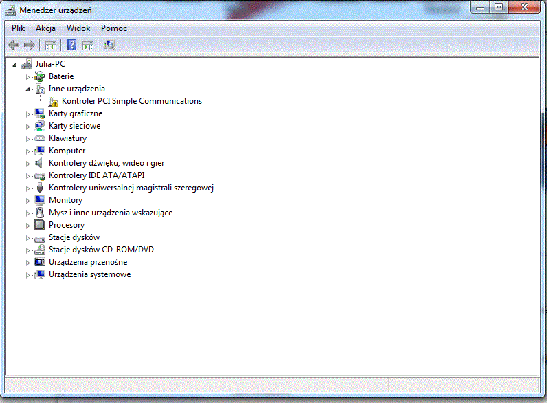Collapse the Inne urządzenia category

(x=27, y=89)
